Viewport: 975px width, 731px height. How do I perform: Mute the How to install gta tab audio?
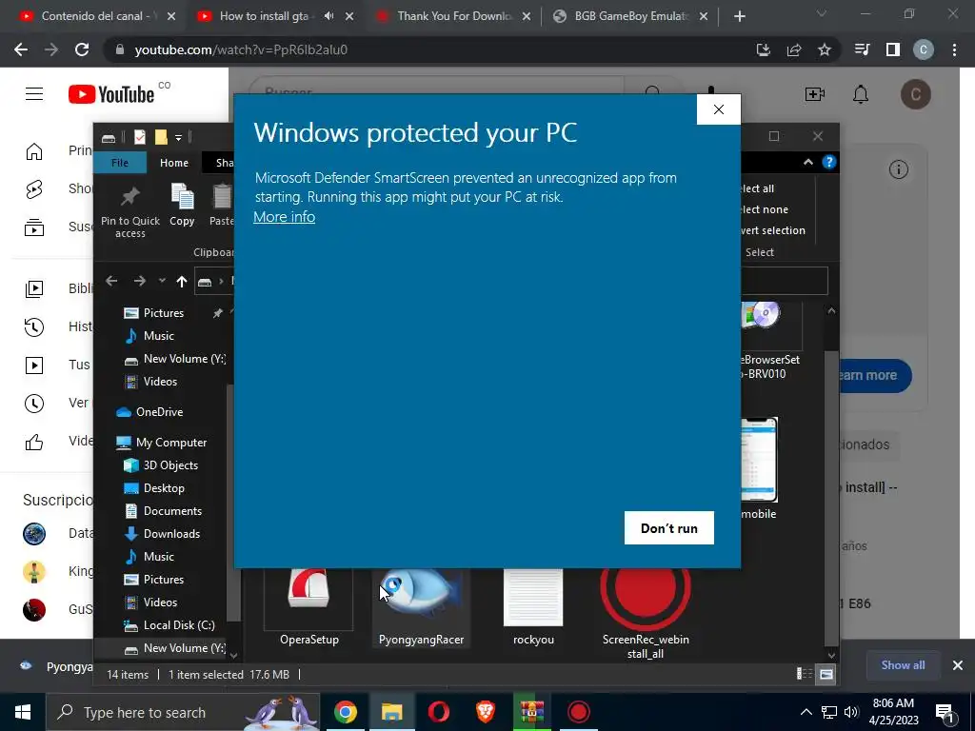coord(328,16)
